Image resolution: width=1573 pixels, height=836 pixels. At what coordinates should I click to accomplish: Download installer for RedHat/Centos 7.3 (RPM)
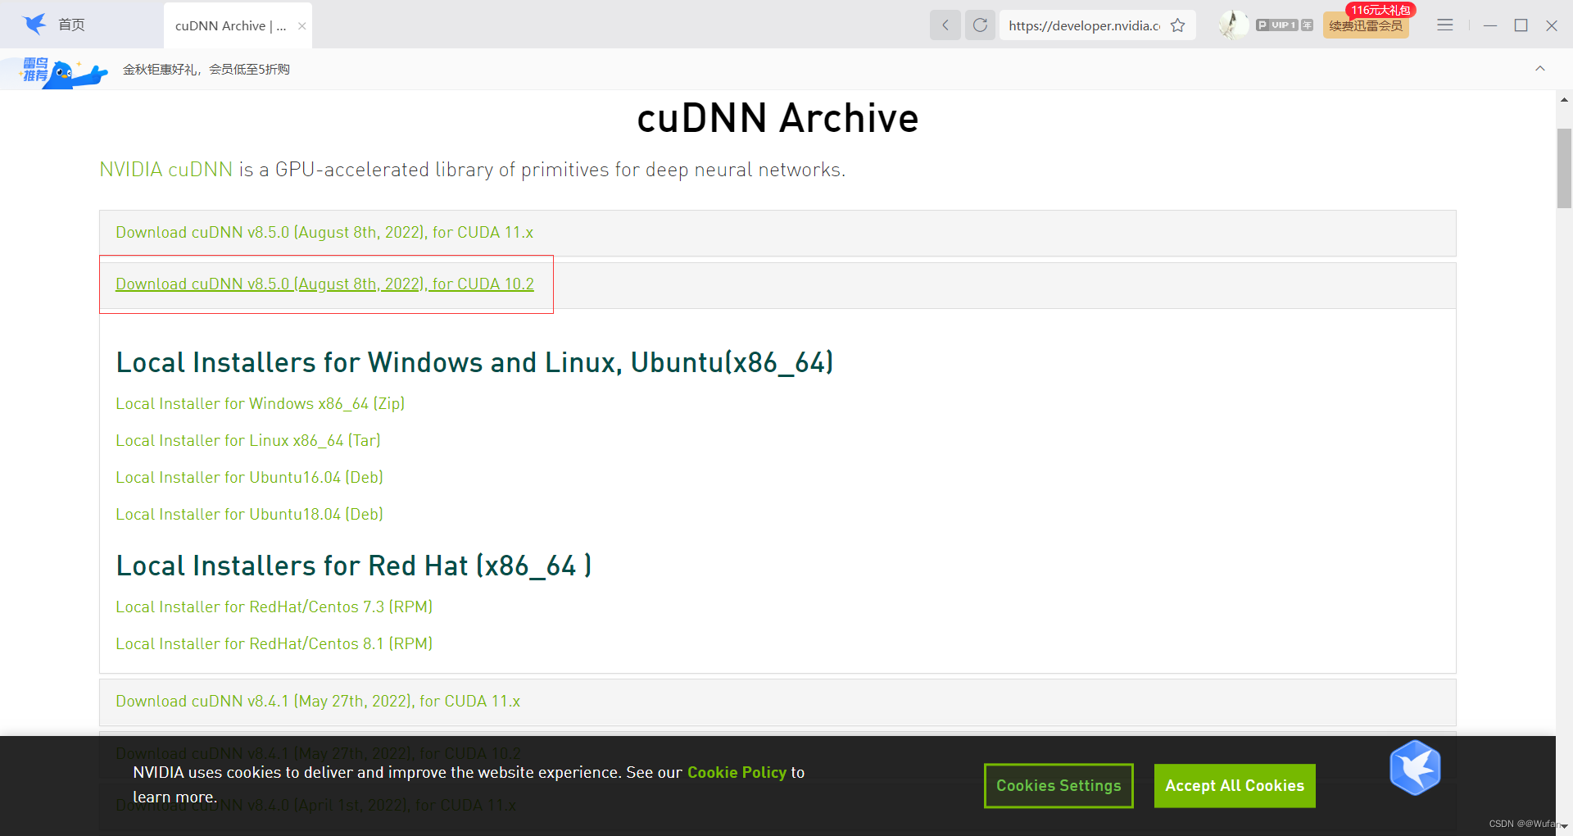(274, 607)
